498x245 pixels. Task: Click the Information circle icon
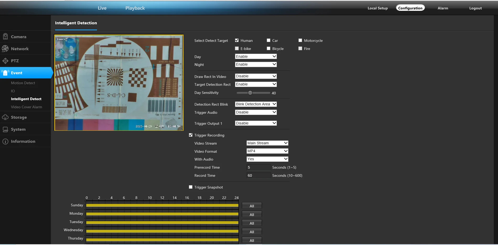click(x=5, y=141)
